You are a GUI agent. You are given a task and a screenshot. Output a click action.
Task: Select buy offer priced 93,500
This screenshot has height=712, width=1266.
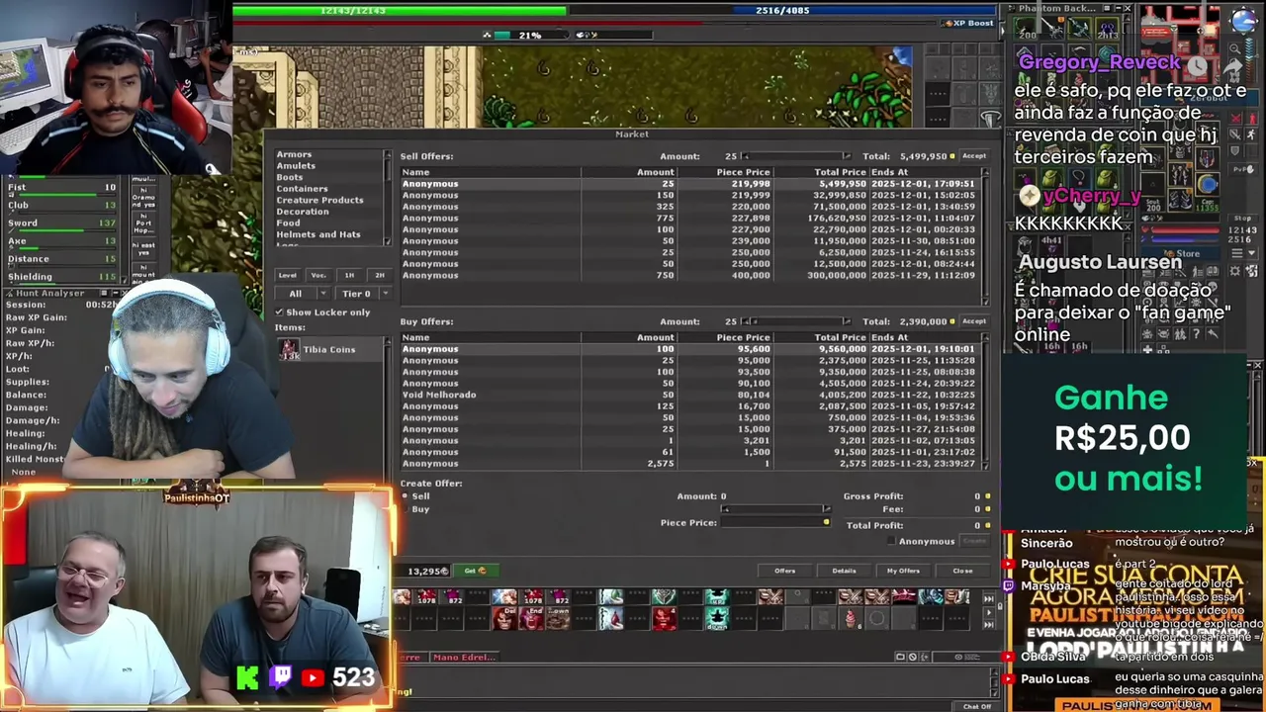689,372
